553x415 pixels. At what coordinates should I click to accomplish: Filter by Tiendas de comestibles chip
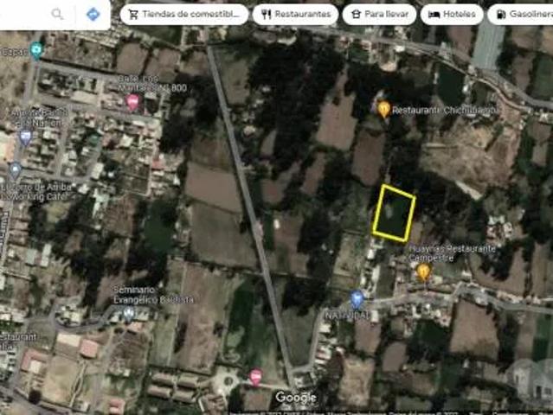point(184,15)
